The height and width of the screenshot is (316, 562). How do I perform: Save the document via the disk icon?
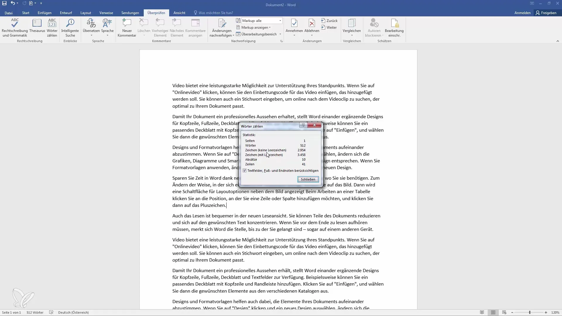tap(4, 3)
